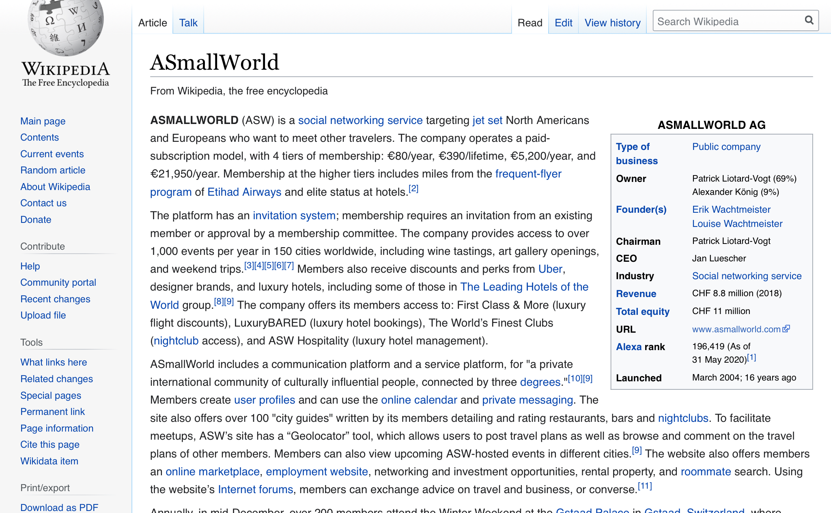Screen dimensions: 831x513
Task: Open the jet set link
Action: [487, 120]
